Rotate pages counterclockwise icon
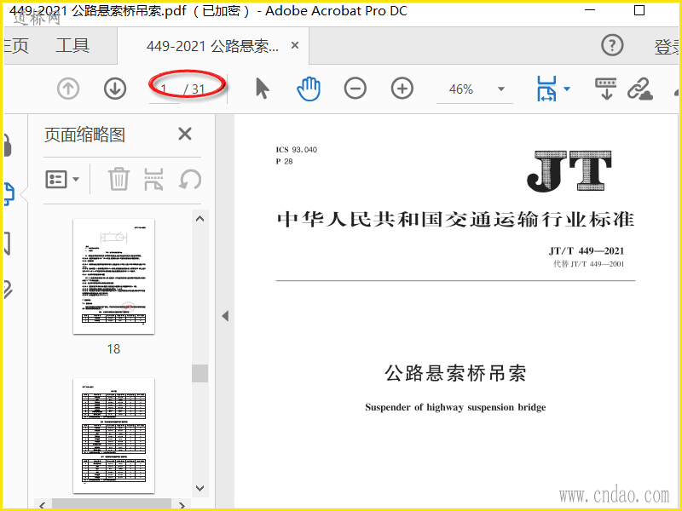This screenshot has width=682, height=511. click(x=190, y=179)
